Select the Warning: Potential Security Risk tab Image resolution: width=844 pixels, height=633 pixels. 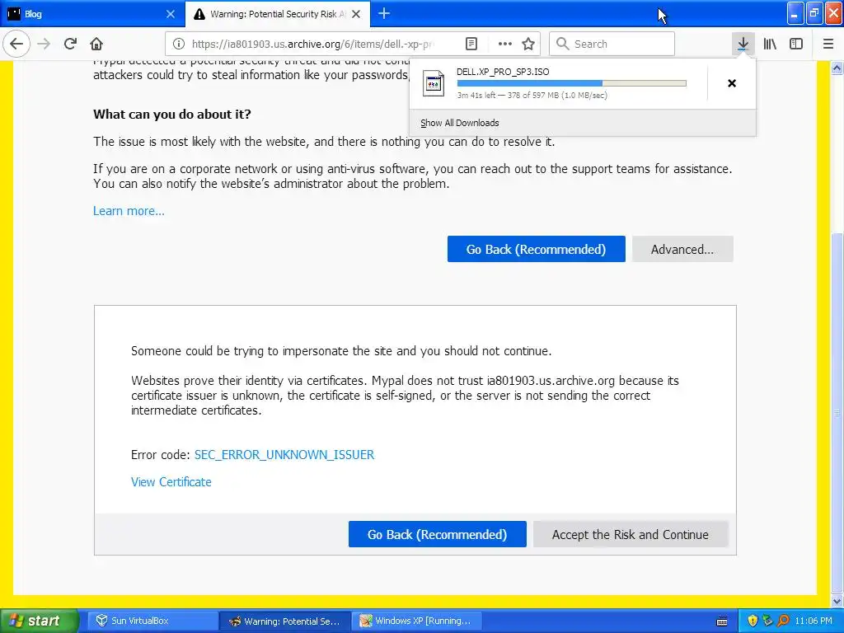(278, 14)
